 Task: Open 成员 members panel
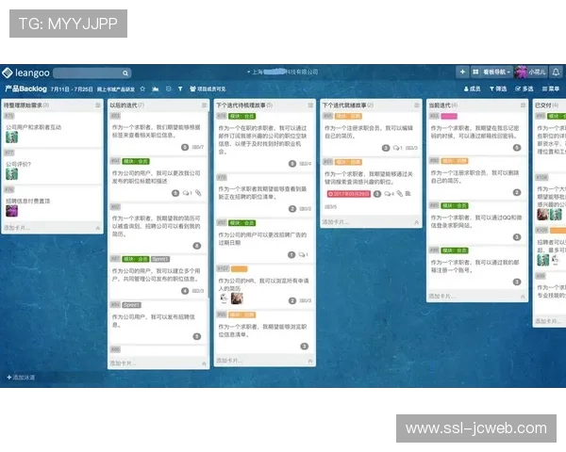tap(472, 89)
